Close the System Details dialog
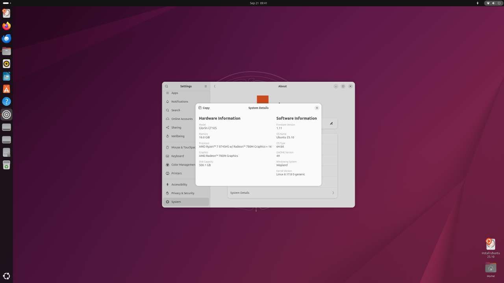 (x=317, y=108)
